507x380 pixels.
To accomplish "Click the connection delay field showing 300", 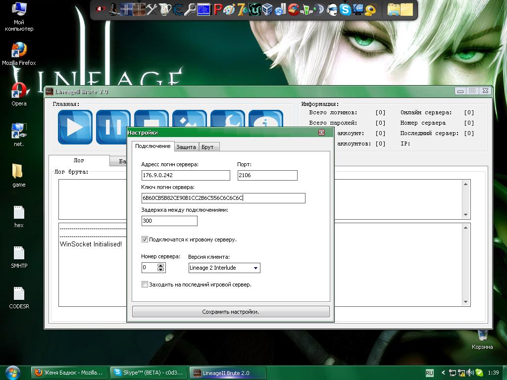I will point(169,221).
